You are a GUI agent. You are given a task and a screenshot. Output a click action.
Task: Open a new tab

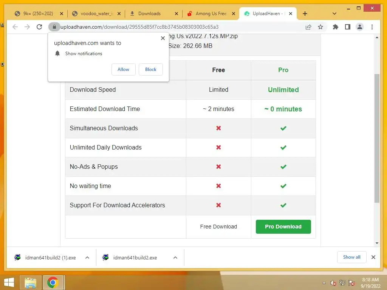click(305, 14)
